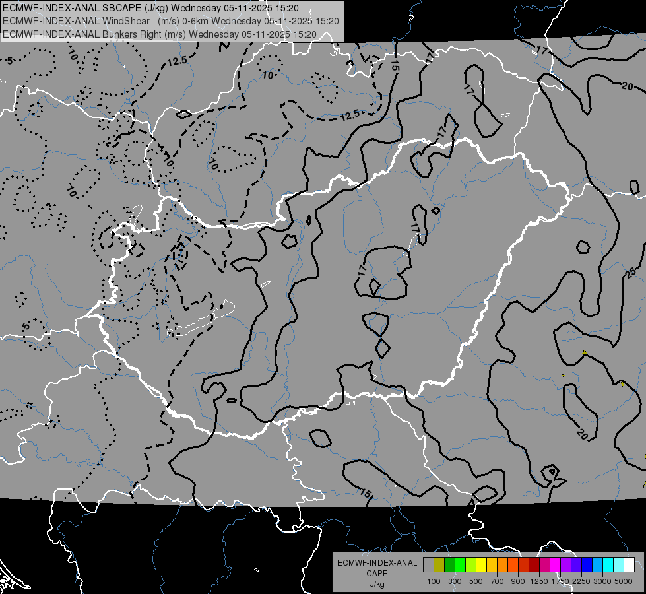The height and width of the screenshot is (594, 646).
Task: Pick the dark green legend swatch
Action: 449,565
